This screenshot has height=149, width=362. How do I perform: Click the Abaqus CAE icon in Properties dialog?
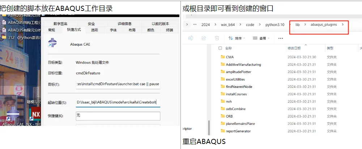click(52, 43)
